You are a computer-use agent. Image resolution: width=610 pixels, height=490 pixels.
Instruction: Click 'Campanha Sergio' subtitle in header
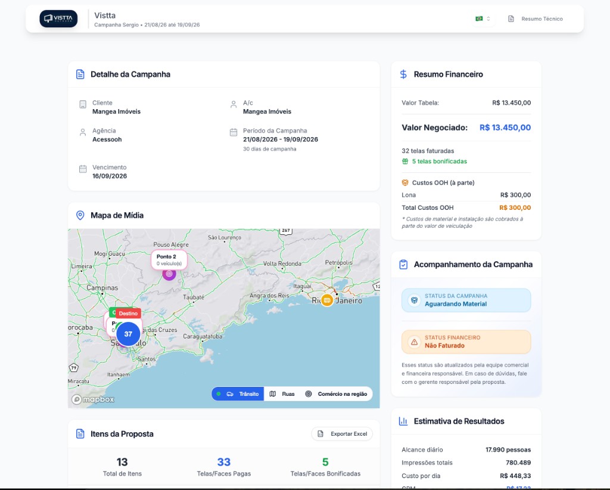116,25
